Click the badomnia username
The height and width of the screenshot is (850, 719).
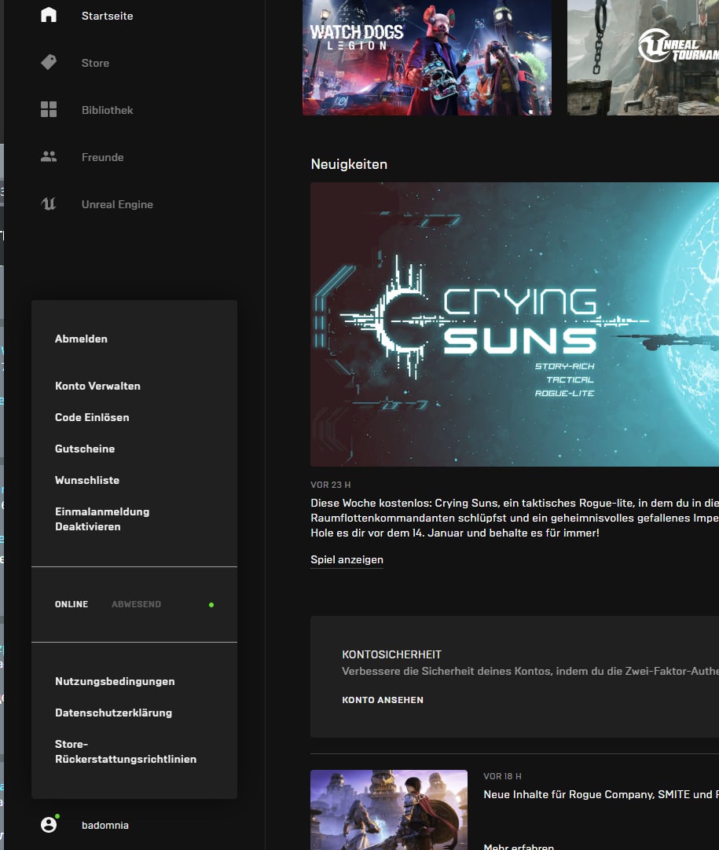coord(105,825)
